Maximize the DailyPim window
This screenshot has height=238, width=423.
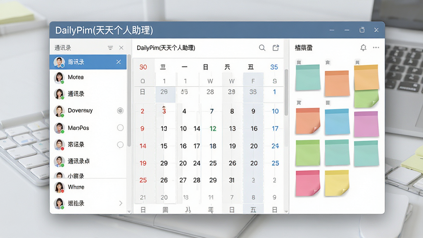click(x=362, y=30)
